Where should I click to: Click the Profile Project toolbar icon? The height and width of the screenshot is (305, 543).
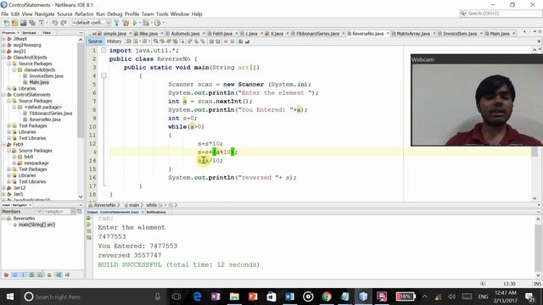[157, 23]
